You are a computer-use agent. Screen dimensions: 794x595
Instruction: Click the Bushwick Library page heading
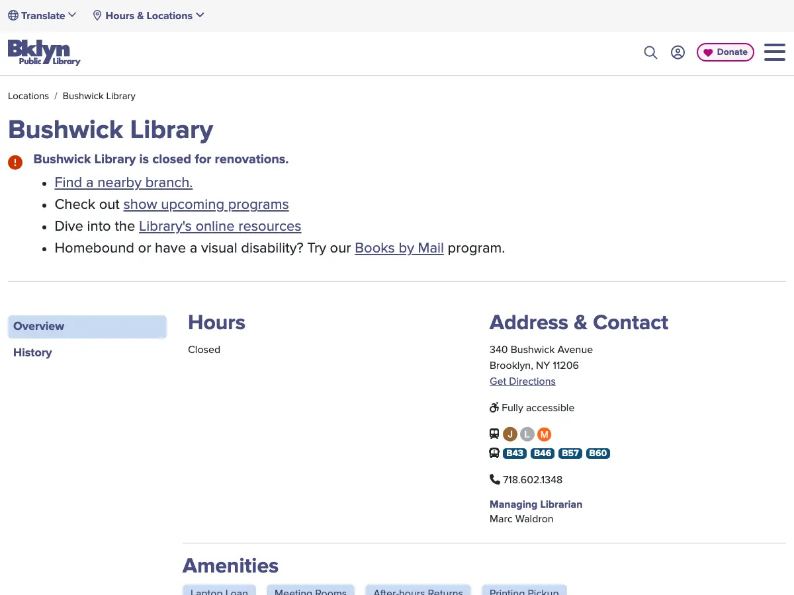[110, 130]
